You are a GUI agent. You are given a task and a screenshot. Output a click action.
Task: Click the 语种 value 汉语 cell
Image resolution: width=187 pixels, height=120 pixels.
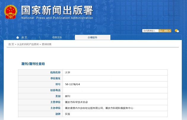[x=67, y=114]
